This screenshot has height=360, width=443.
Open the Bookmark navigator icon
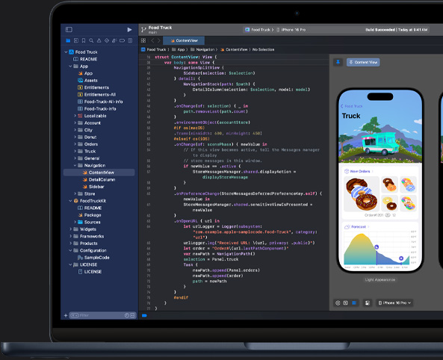tap(84, 40)
